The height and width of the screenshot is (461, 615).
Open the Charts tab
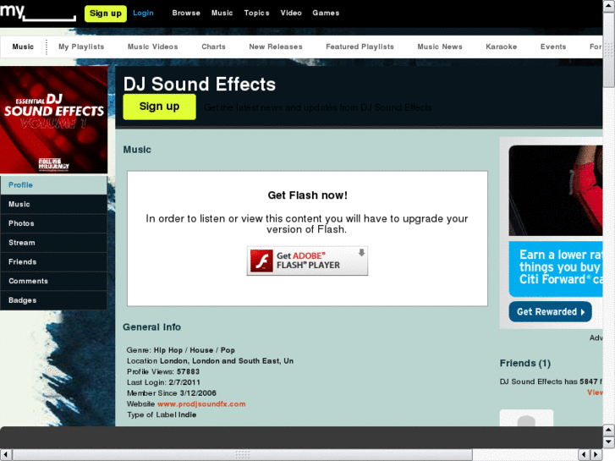[x=213, y=47]
